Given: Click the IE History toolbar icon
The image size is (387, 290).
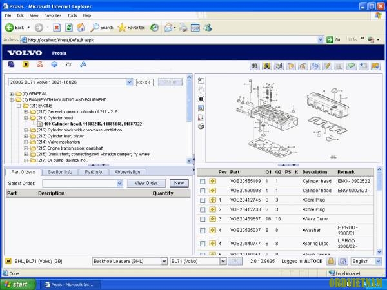Looking at the screenshot, I should pyautogui.click(x=155, y=27).
